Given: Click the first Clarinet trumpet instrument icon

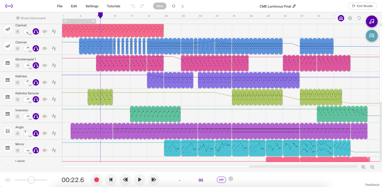Looking at the screenshot, I should pos(7,29).
